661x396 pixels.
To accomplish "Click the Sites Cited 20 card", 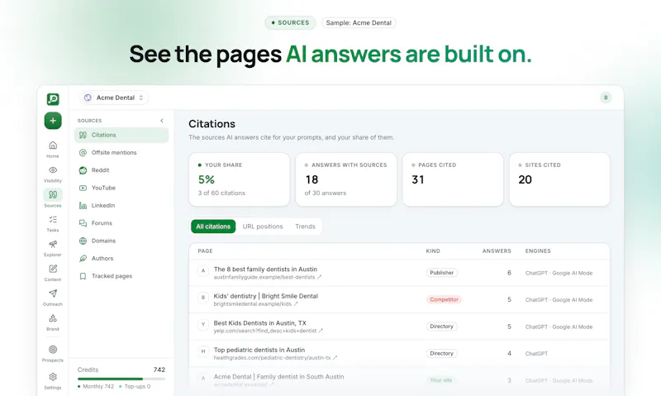I will (560, 179).
